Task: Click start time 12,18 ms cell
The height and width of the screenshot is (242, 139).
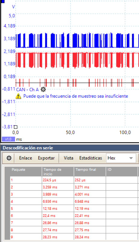Action: coord(58,208)
